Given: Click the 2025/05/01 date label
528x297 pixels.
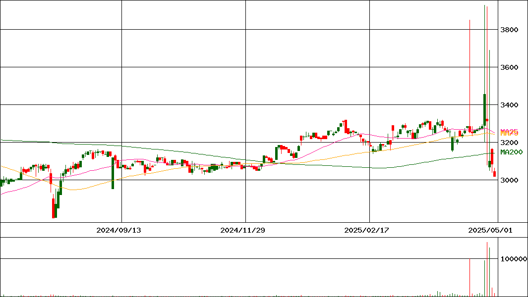Looking at the screenshot, I should [x=490, y=230].
